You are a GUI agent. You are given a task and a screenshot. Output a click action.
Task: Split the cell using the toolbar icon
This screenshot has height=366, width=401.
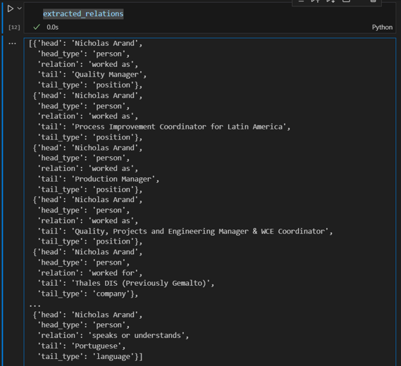click(346, 1)
